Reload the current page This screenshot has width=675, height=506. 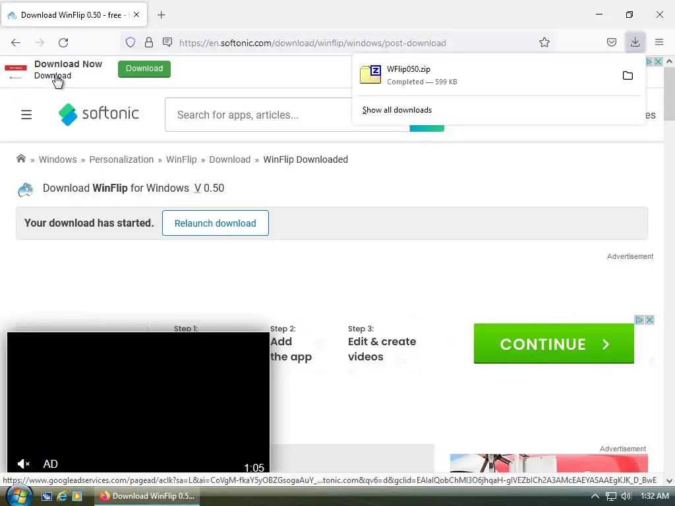(63, 43)
